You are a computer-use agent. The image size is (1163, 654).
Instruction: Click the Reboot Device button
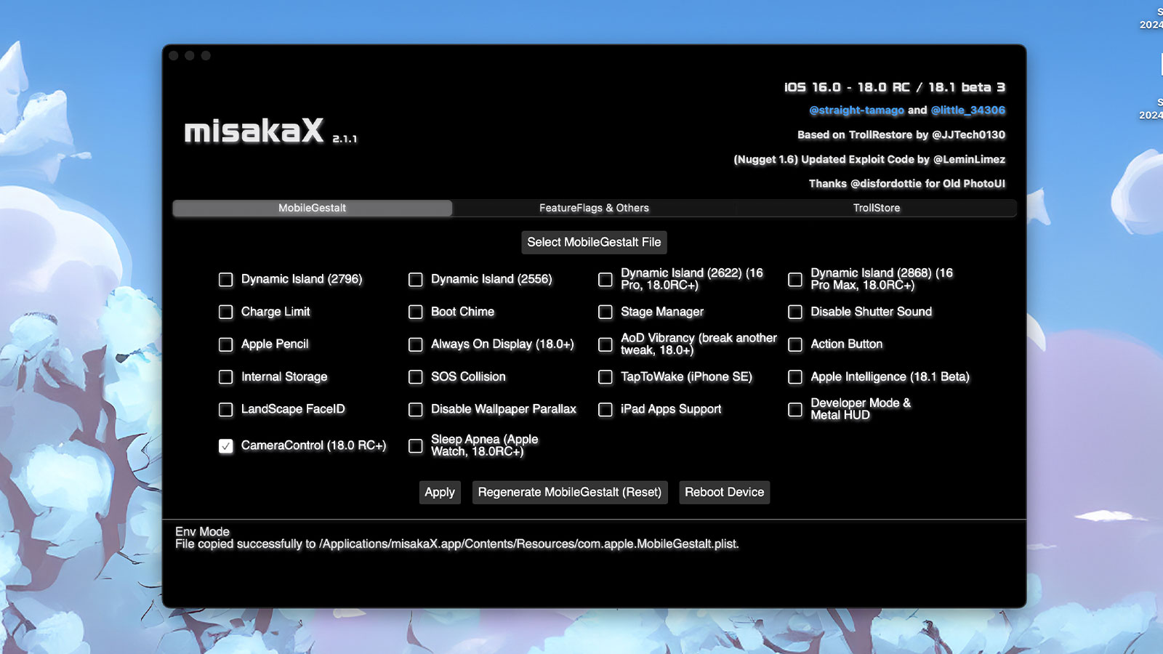(x=725, y=492)
